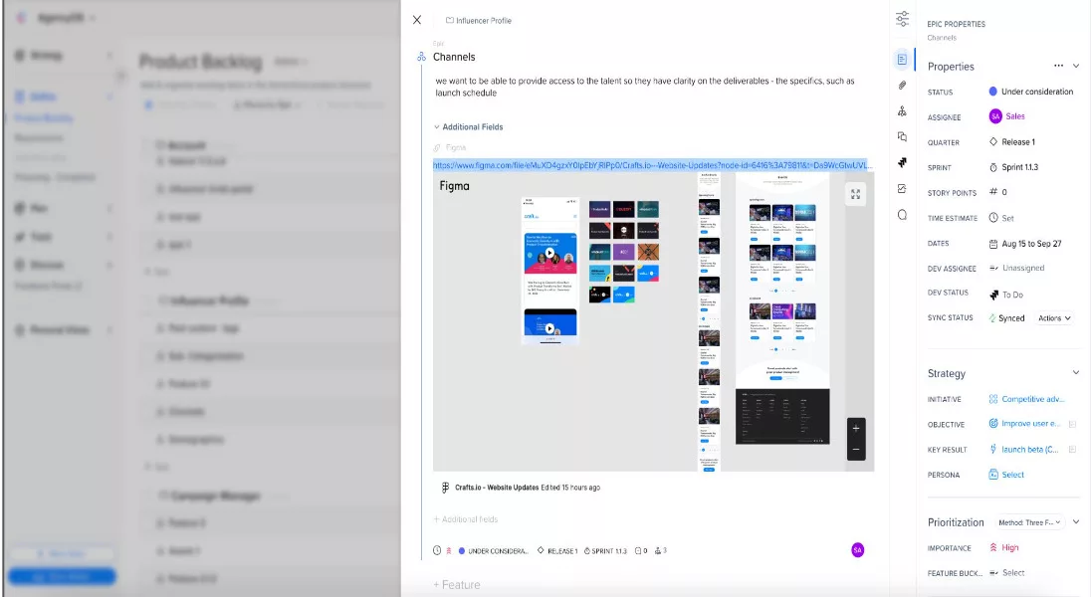
Task: Open the Properties three-dots more menu
Action: point(1058,66)
